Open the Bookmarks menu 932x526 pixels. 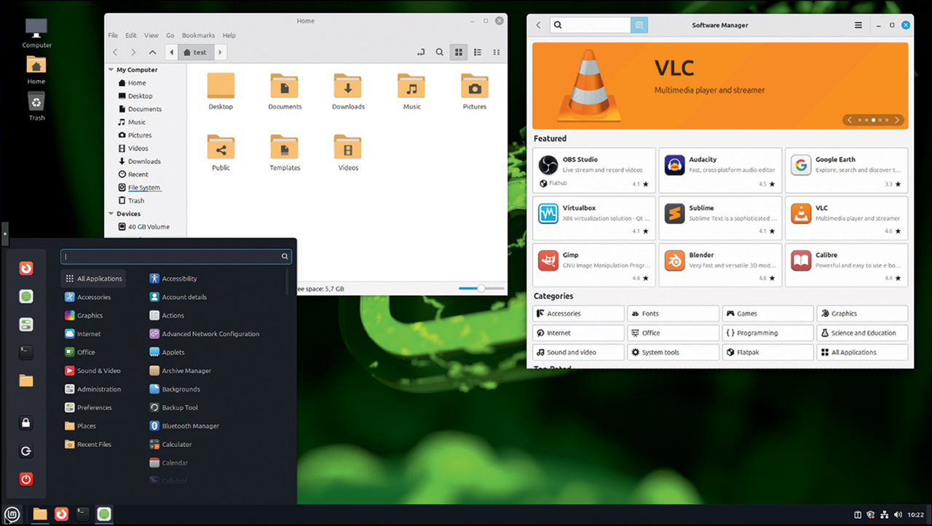click(198, 35)
